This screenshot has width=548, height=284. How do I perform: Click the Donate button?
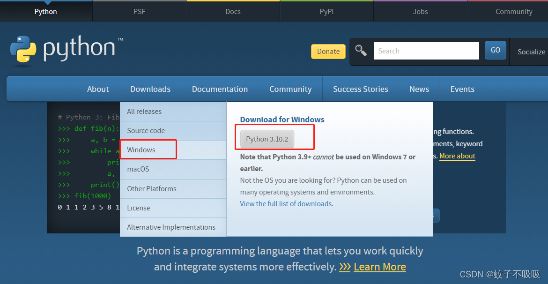(x=328, y=52)
